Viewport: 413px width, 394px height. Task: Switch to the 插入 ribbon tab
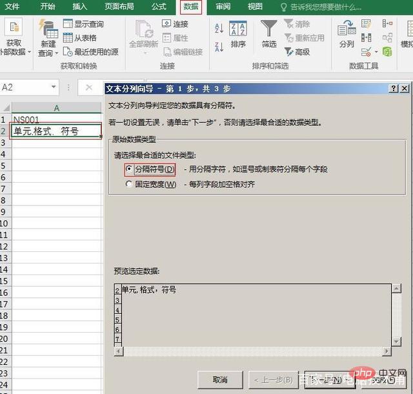[80, 6]
